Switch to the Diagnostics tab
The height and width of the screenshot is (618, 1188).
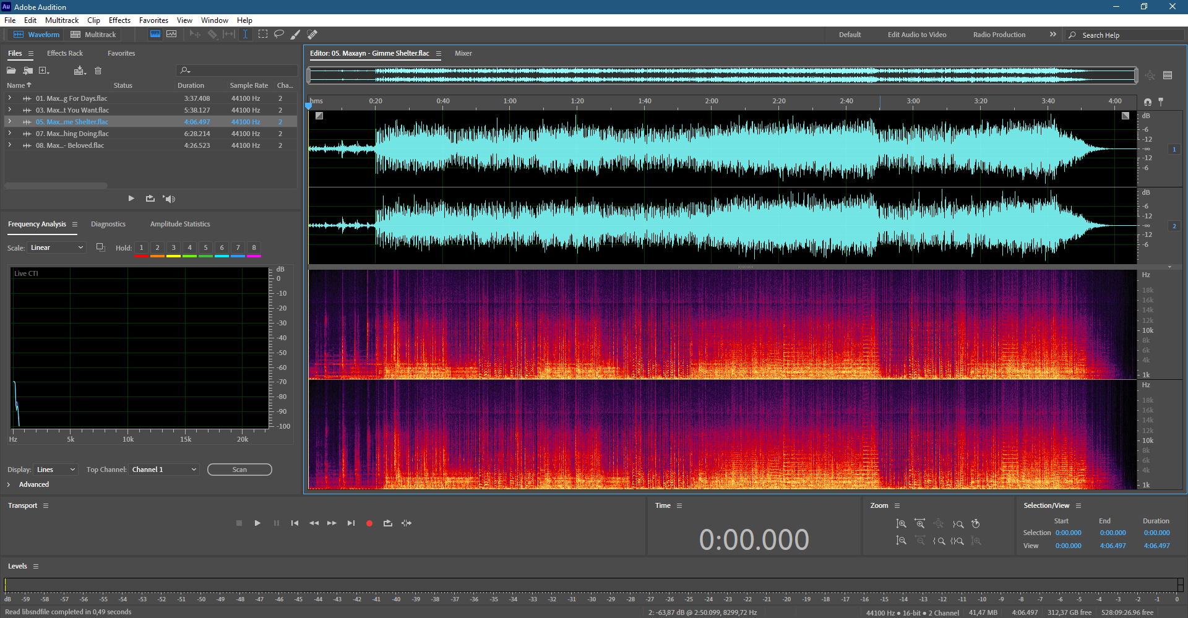[108, 224]
